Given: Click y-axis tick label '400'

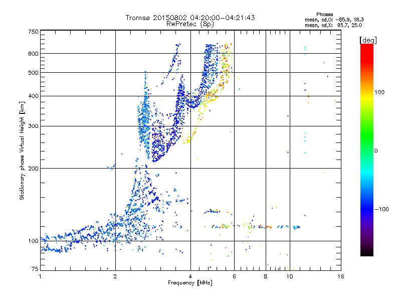Looking at the screenshot, I should [33, 96].
